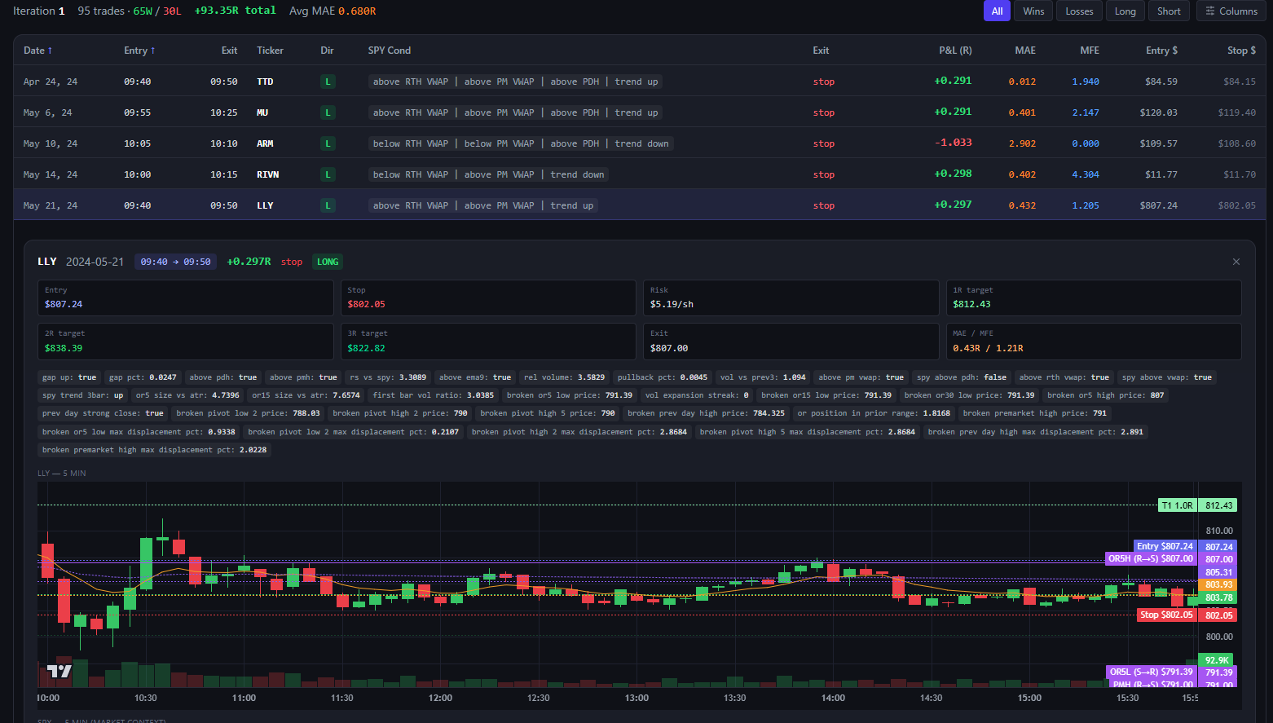
Task: Click the Risk $5.19/sh stat card
Action: pos(791,298)
